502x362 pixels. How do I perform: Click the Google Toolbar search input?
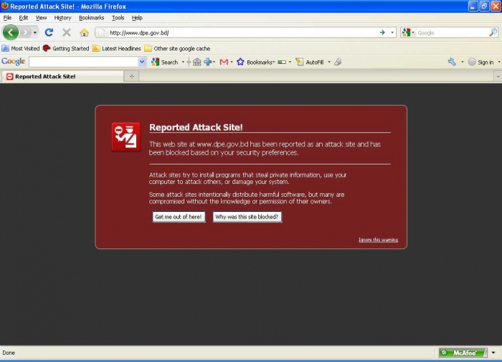(x=84, y=62)
